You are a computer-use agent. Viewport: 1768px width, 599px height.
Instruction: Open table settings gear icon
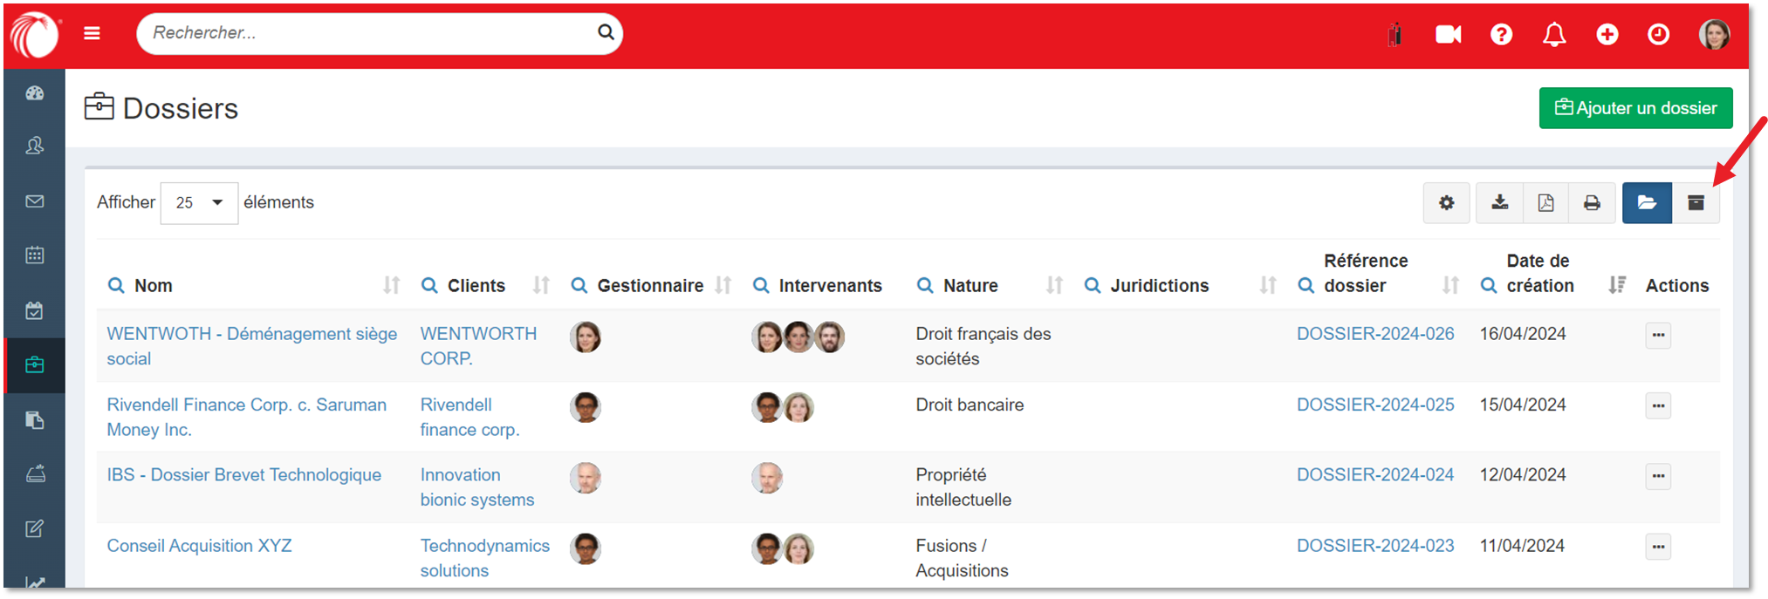coord(1446,203)
